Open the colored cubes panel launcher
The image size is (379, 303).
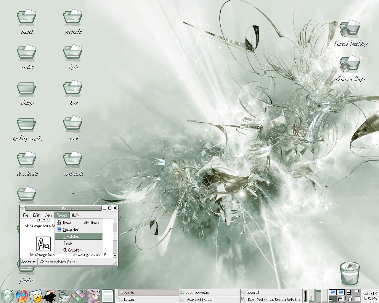coord(78,296)
